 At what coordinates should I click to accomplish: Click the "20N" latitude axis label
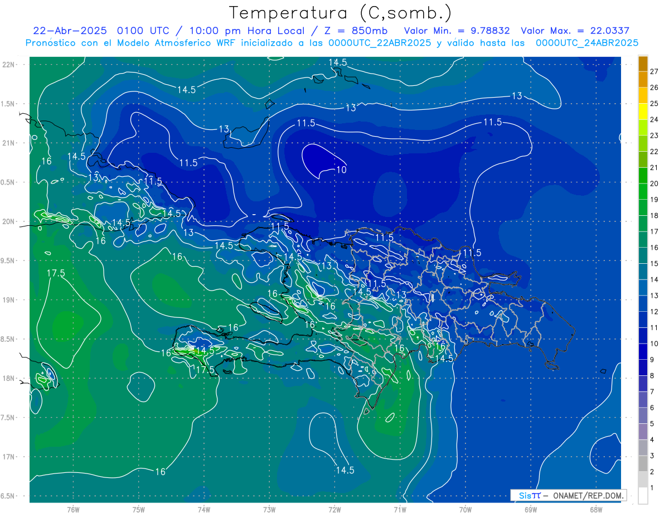(8, 221)
